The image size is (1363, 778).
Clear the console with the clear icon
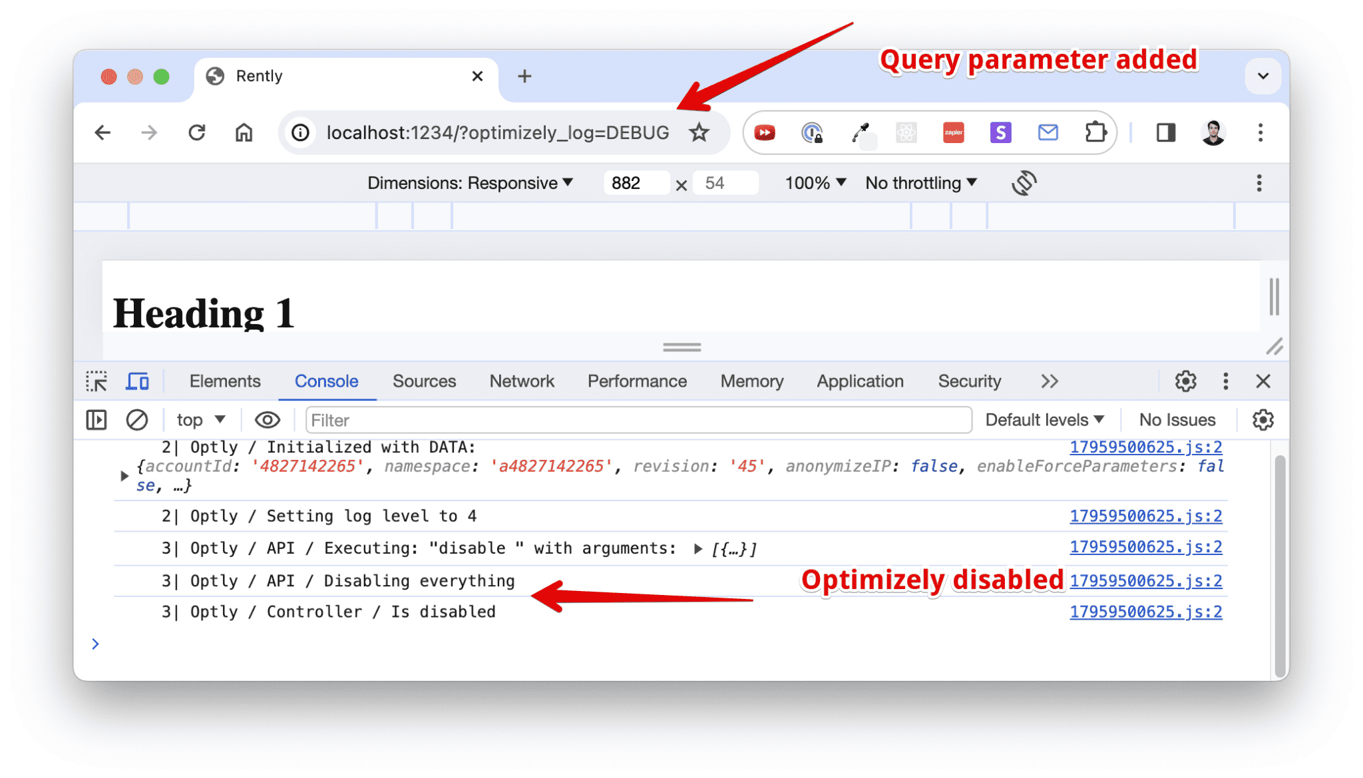coord(136,420)
